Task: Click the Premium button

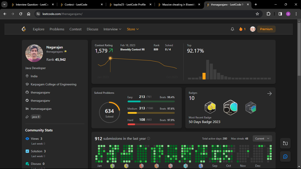Action: (x=266, y=29)
